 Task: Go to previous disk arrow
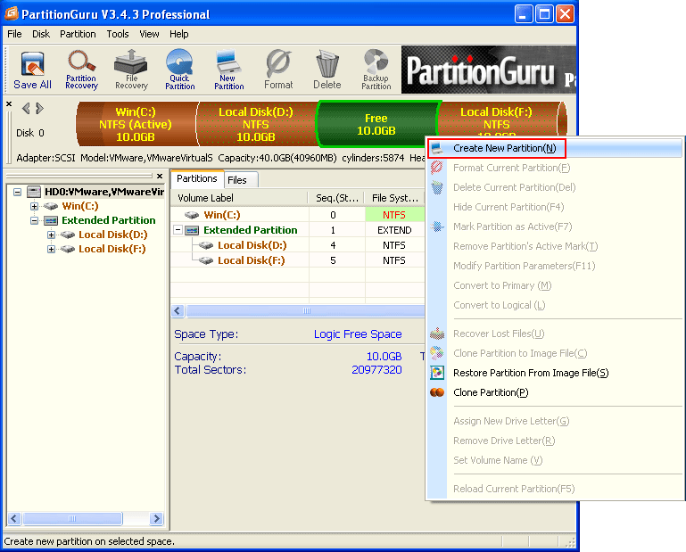(x=26, y=108)
